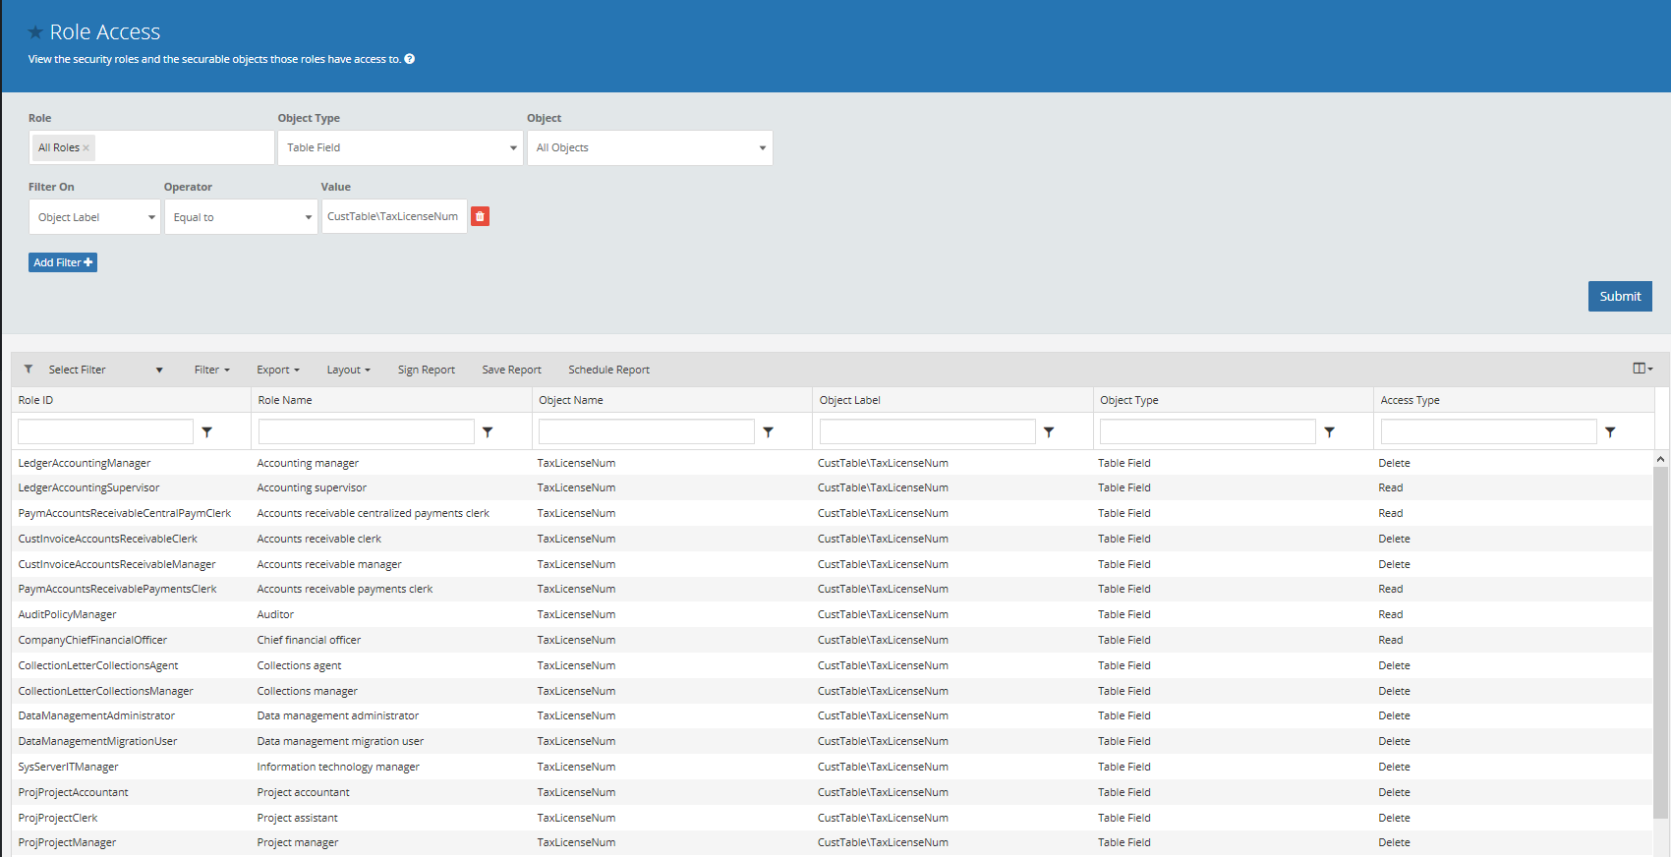Image resolution: width=1671 pixels, height=857 pixels.
Task: Open the All Objects dropdown
Action: (650, 147)
